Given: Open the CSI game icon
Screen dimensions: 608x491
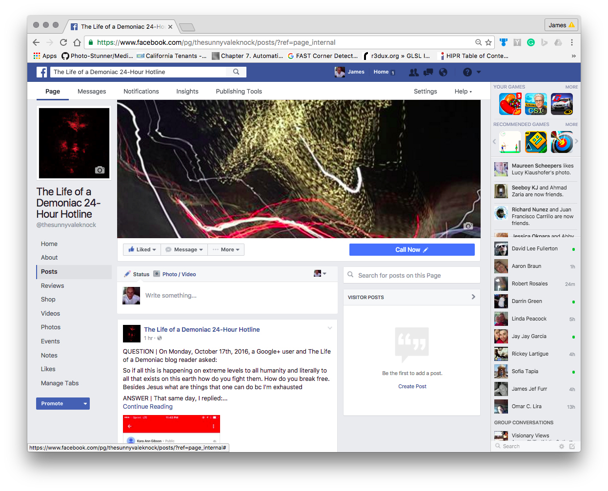Looking at the screenshot, I should 536,104.
